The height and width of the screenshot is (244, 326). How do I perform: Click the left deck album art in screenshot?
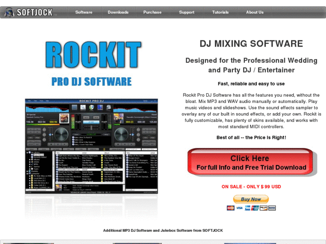pyautogui.click(x=64, y=118)
